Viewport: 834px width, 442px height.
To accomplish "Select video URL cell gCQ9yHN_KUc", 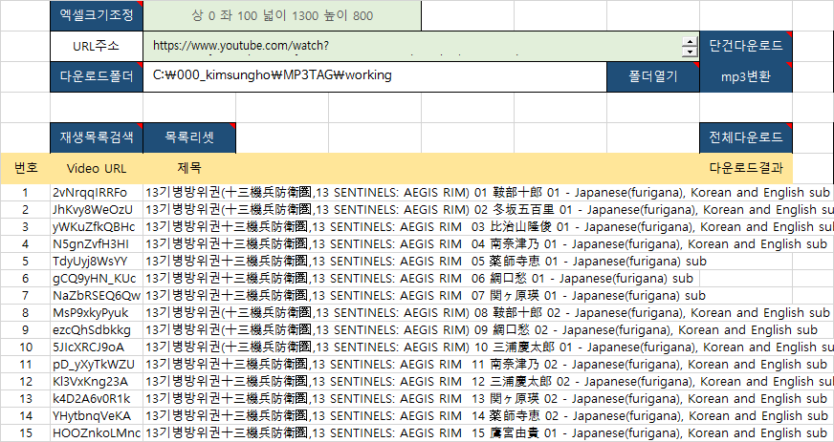I will point(97,278).
